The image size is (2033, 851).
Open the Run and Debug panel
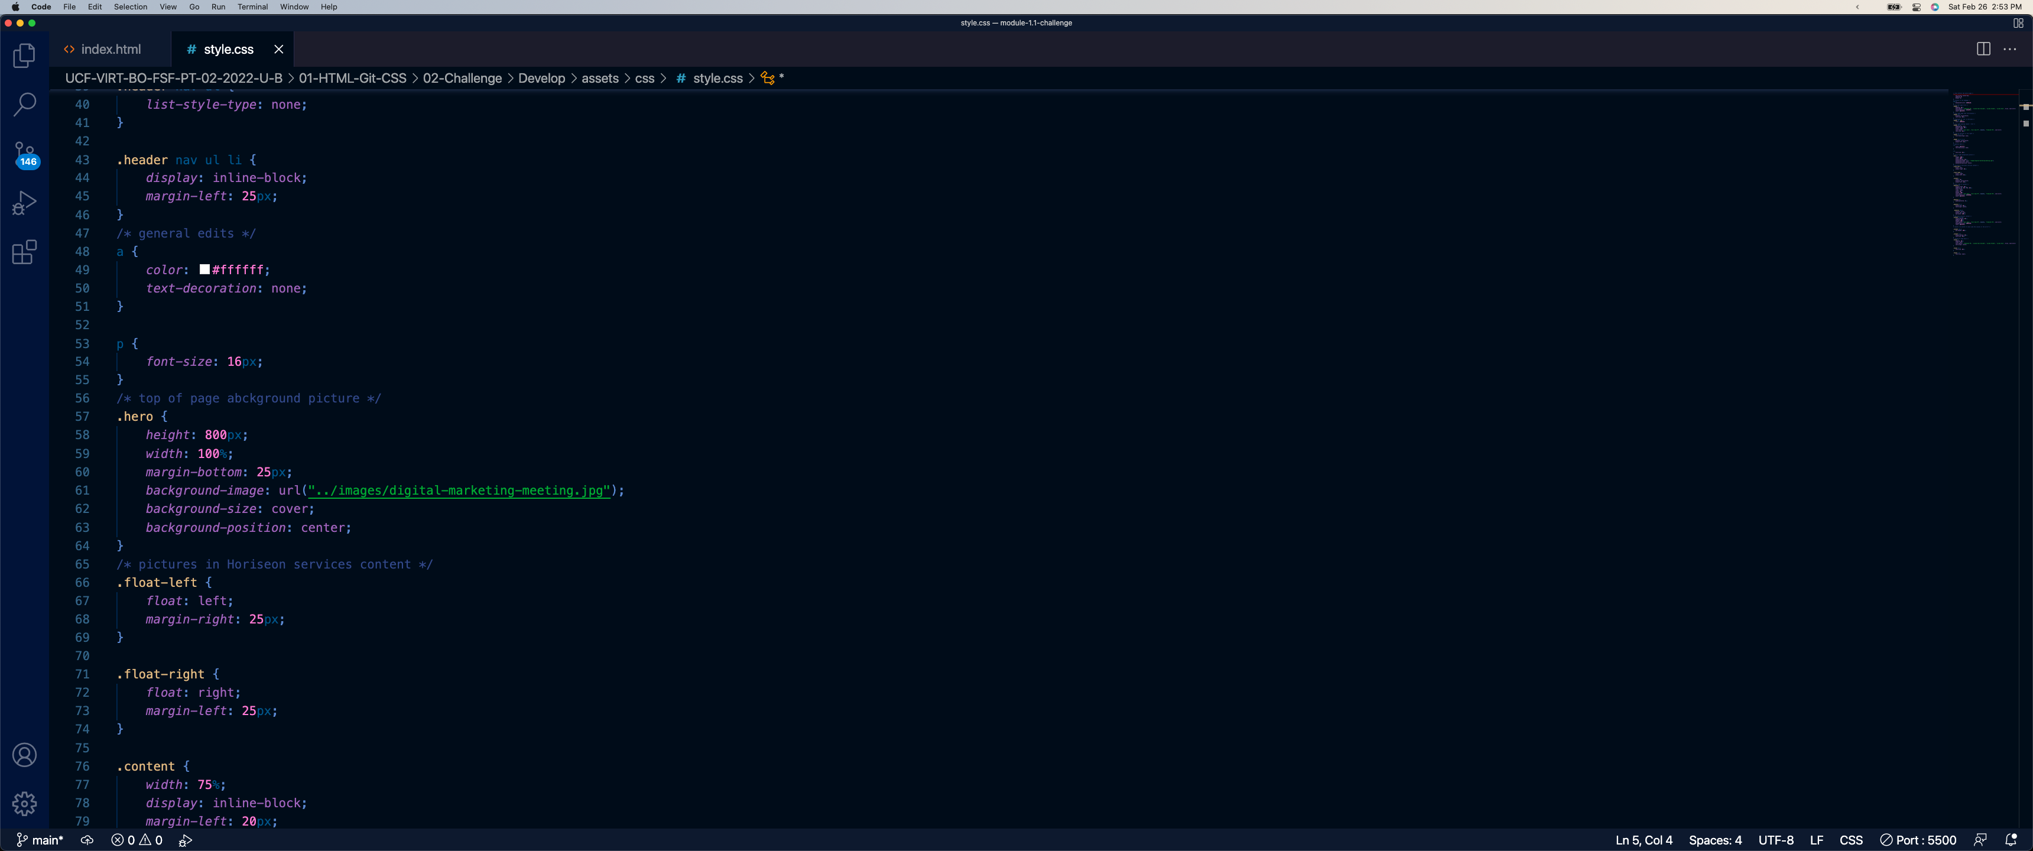(24, 203)
